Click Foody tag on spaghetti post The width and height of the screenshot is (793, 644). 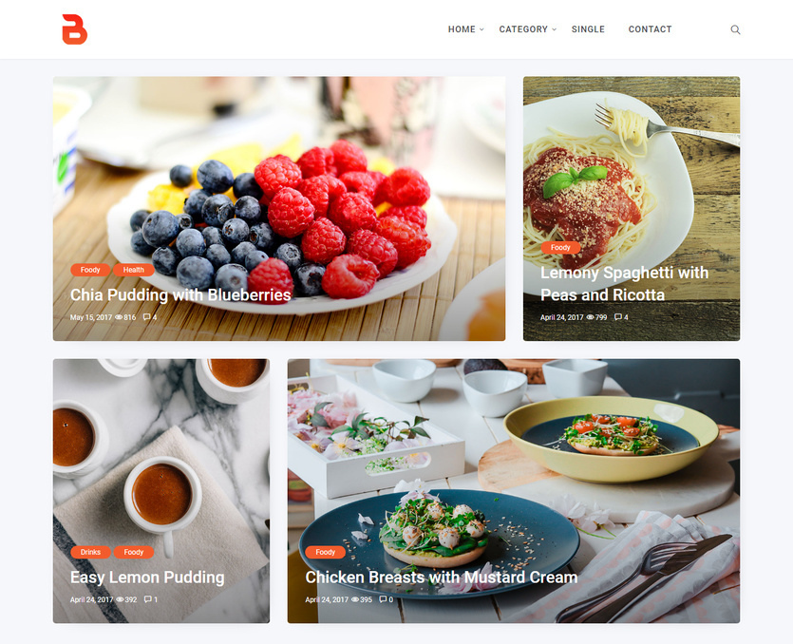[x=560, y=247]
